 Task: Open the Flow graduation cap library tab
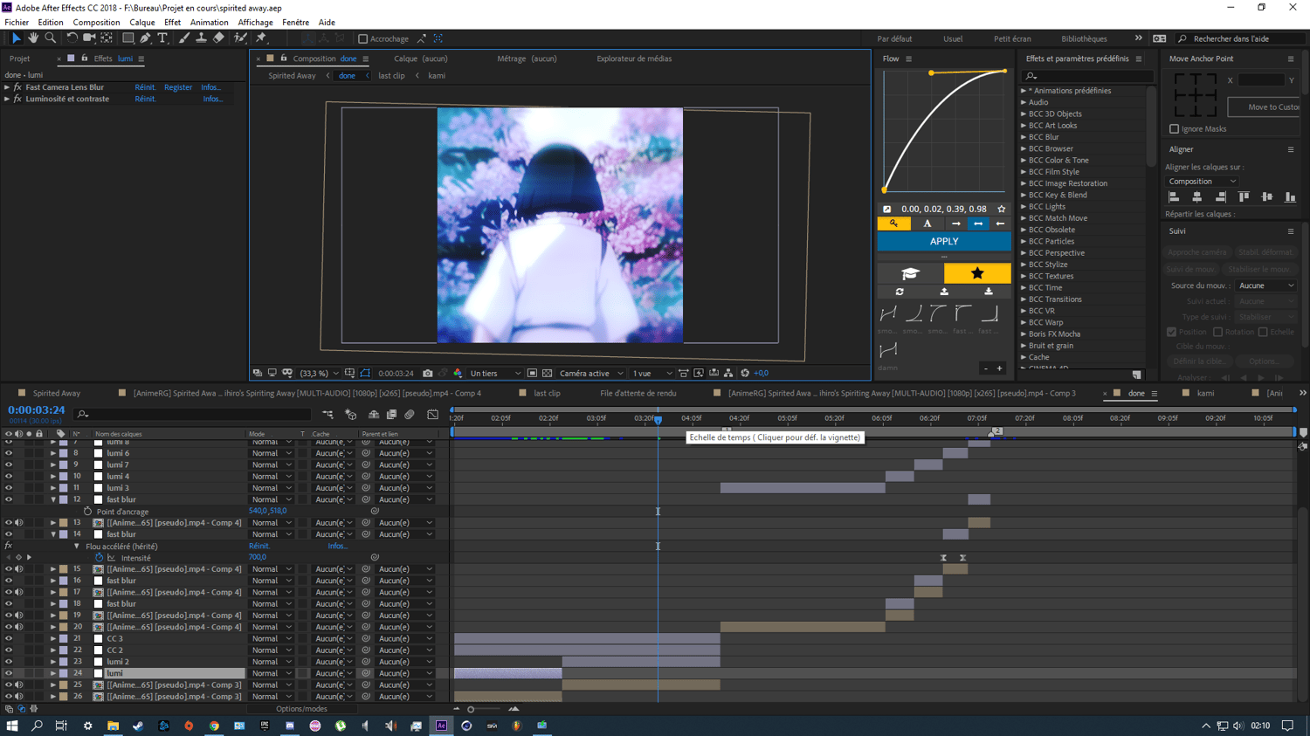click(x=910, y=274)
